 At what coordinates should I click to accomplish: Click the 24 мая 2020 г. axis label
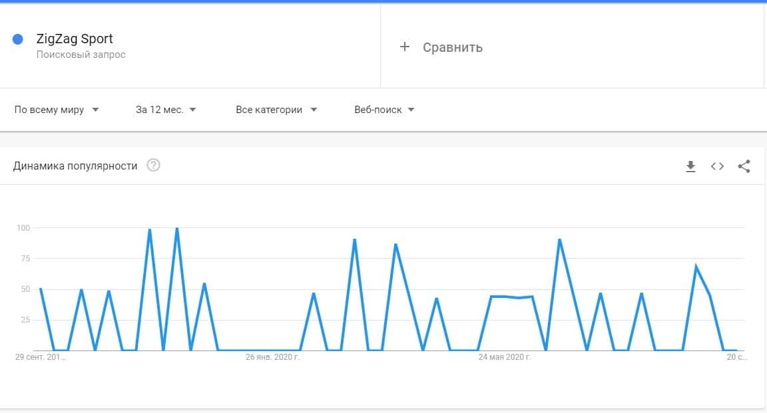pyautogui.click(x=504, y=357)
